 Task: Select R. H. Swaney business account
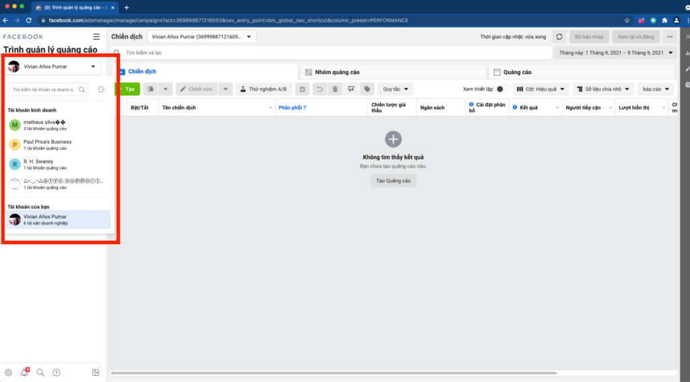pyautogui.click(x=58, y=164)
